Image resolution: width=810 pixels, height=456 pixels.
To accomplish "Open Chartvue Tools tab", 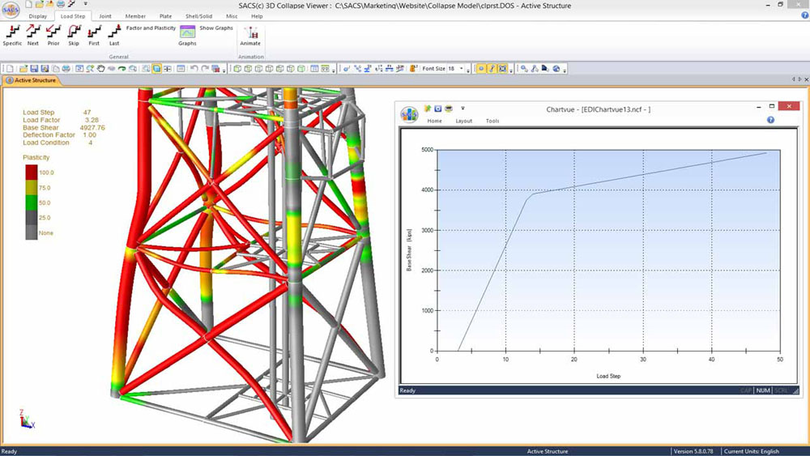I will click(x=492, y=121).
